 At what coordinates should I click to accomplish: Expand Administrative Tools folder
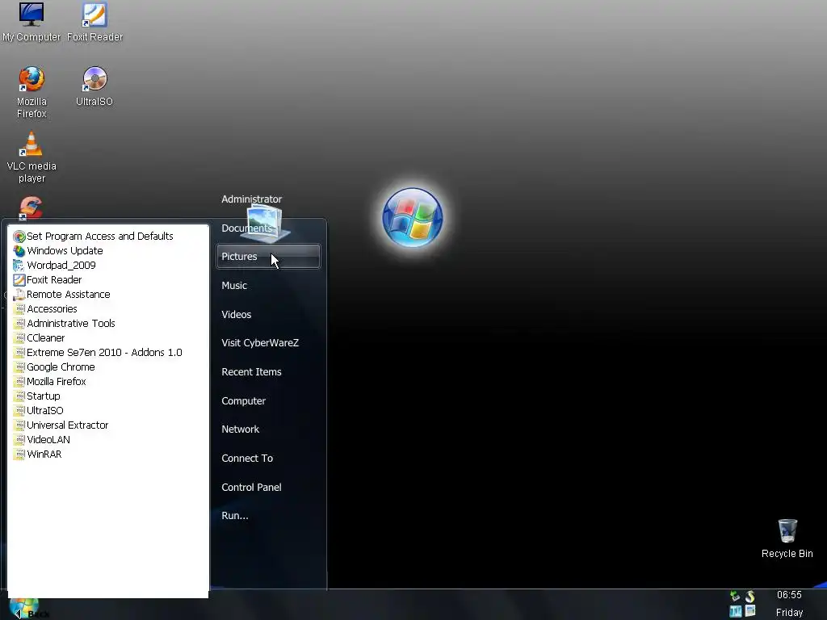click(65, 323)
